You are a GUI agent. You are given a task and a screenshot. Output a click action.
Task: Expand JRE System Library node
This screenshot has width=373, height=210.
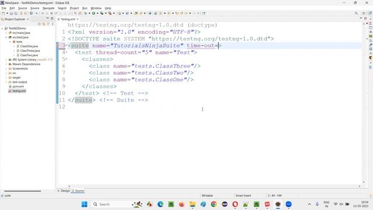pos(6,60)
